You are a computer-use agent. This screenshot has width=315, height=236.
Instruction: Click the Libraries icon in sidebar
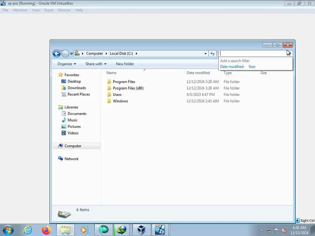click(61, 107)
